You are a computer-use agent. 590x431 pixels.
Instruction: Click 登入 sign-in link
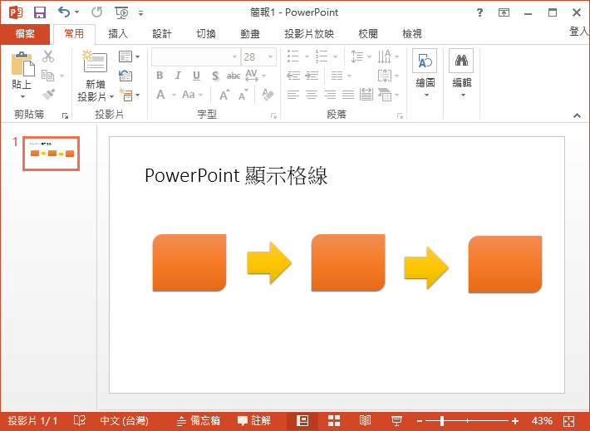578,32
